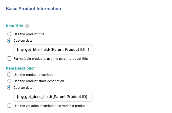This screenshot has height=113, width=172.
Task: Tick the 'Use the variation description' checkbox
Action: point(9,106)
